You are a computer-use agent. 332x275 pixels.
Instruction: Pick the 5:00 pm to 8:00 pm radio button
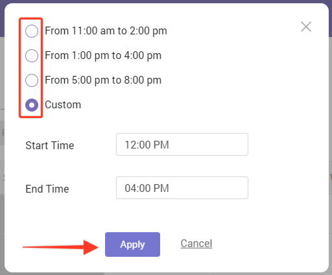[32, 80]
